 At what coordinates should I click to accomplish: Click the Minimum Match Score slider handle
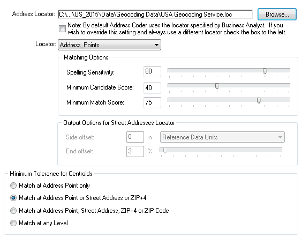point(259,100)
